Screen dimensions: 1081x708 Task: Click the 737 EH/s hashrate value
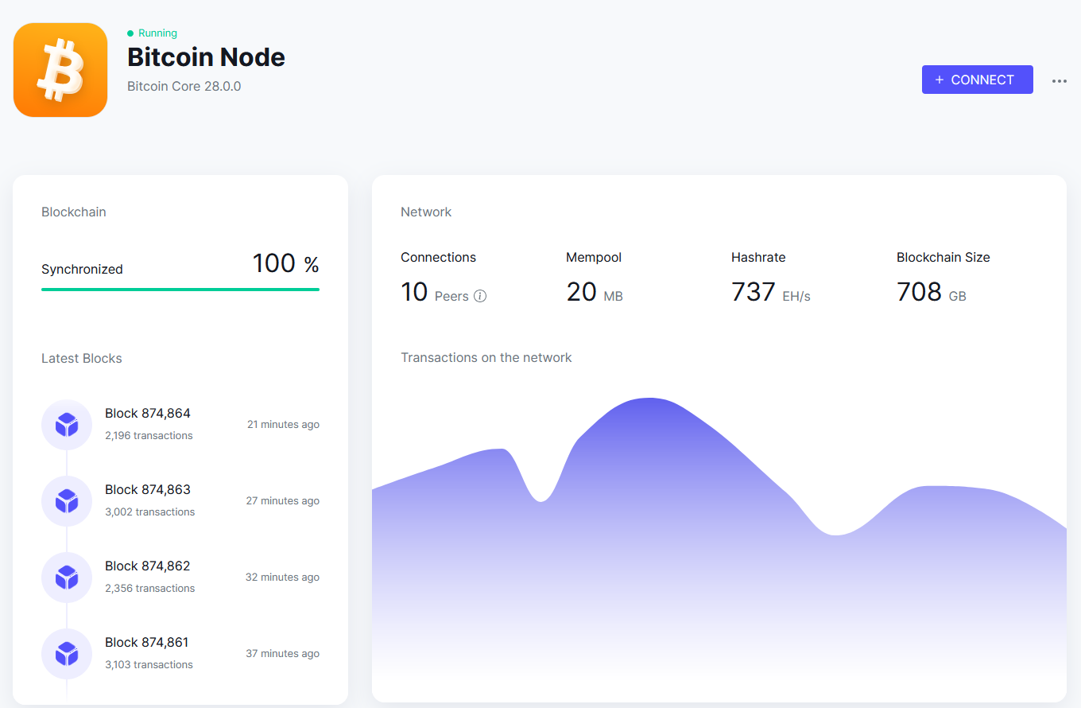771,293
